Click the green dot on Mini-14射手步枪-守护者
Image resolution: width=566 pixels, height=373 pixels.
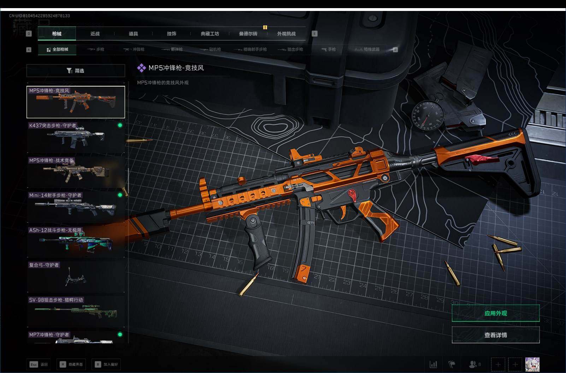tap(120, 195)
